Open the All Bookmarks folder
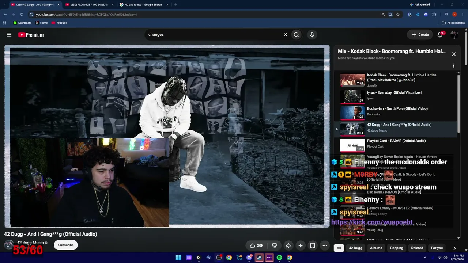Screen dimensions: 468x263 pyautogui.click(x=453, y=23)
